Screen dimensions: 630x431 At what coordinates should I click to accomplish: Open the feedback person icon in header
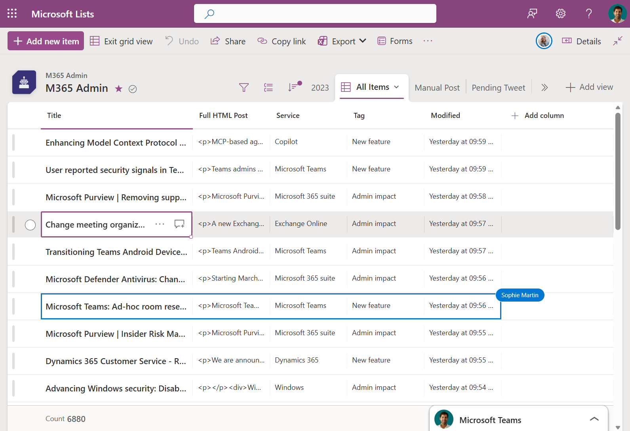[x=532, y=14]
